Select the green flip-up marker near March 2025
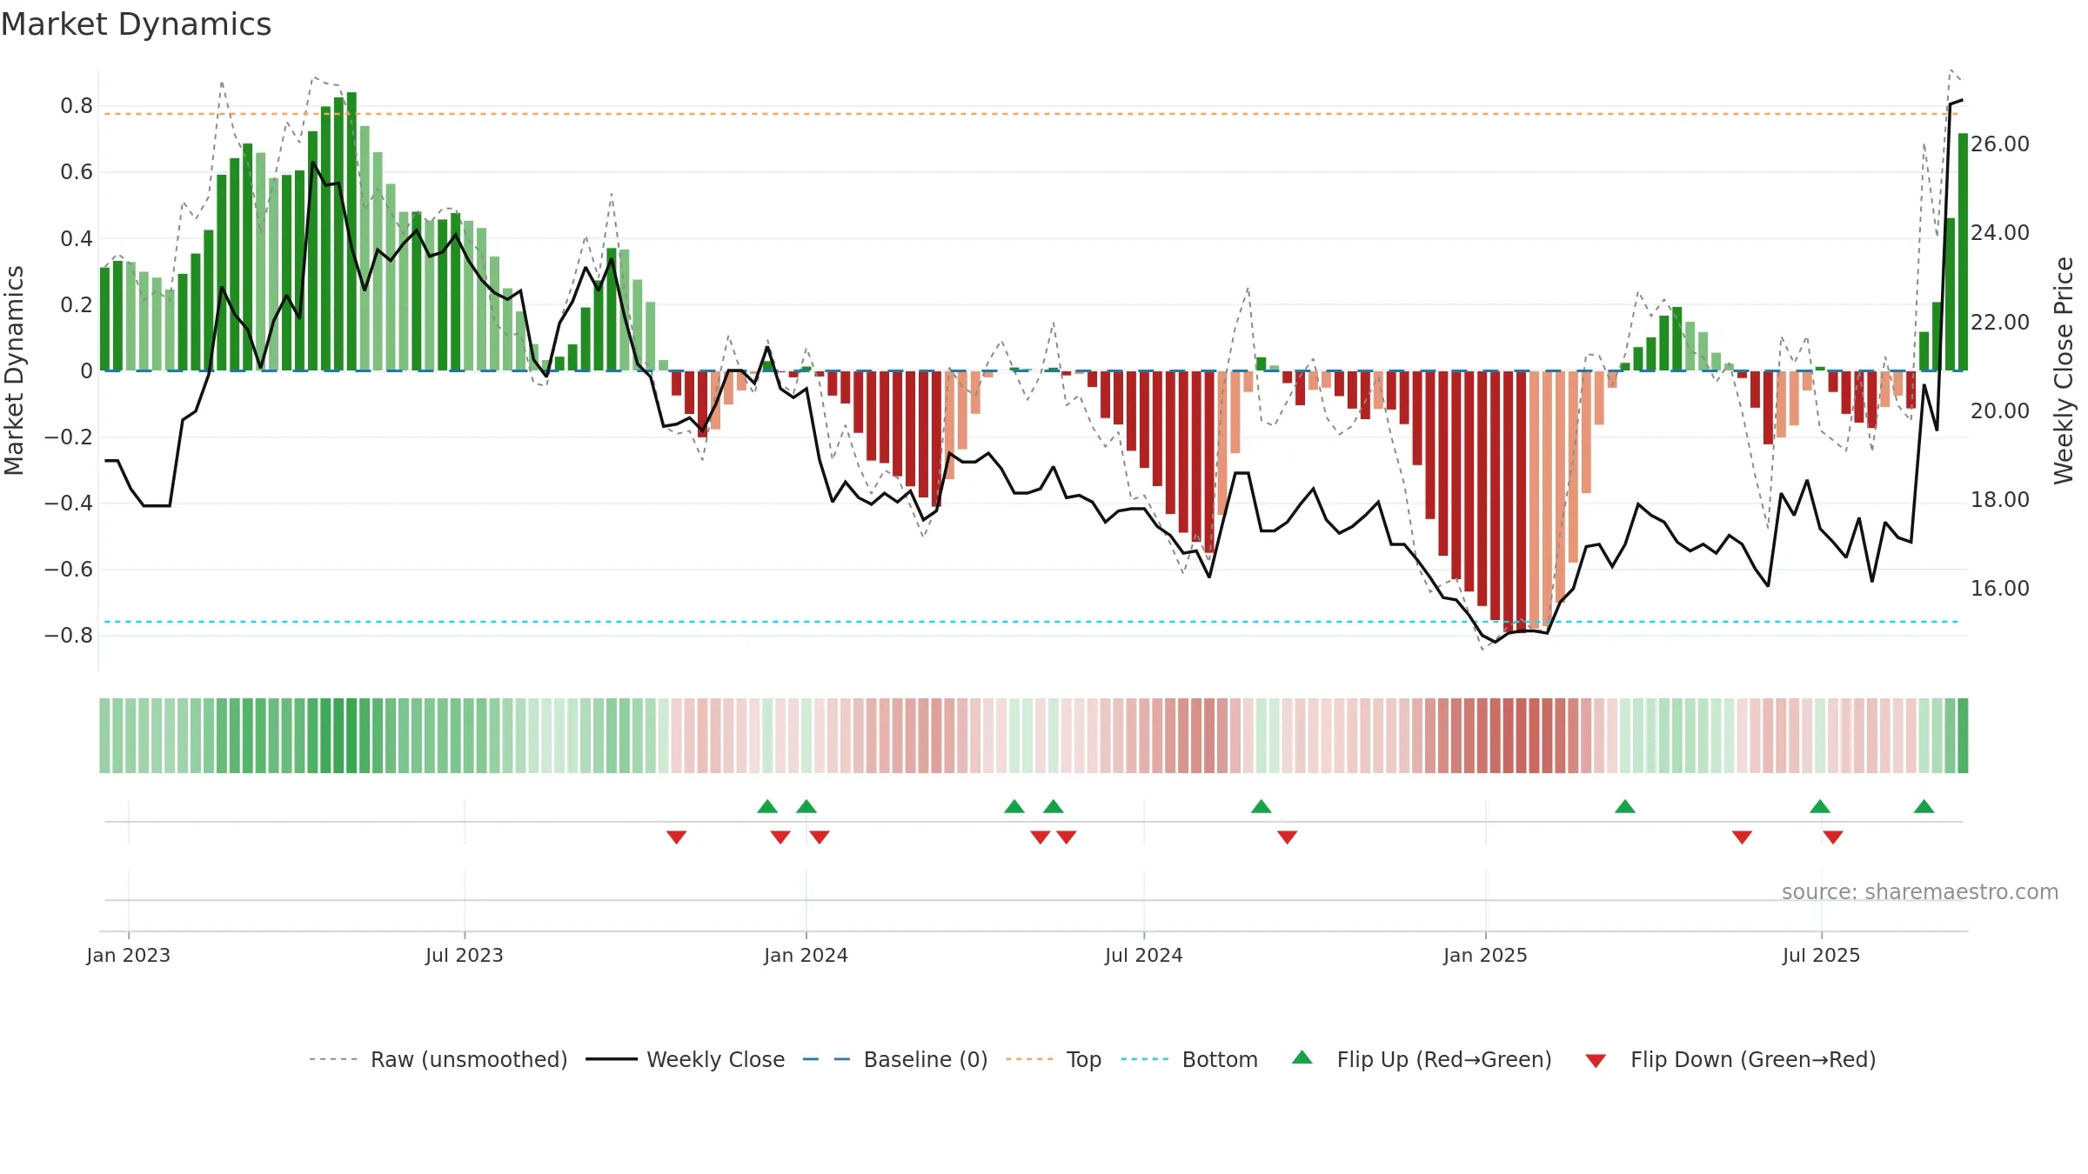Viewport: 2088px width, 1174px height. tap(1625, 806)
